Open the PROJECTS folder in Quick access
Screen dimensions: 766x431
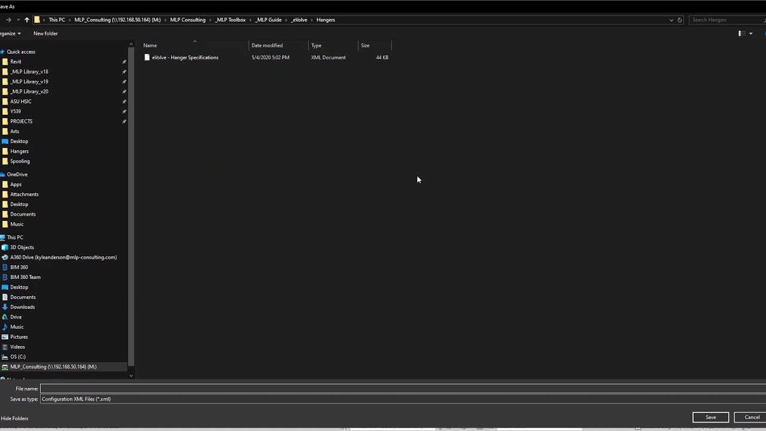point(21,122)
